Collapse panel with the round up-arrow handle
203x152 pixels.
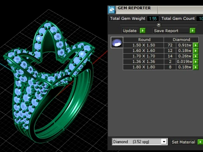159,25
